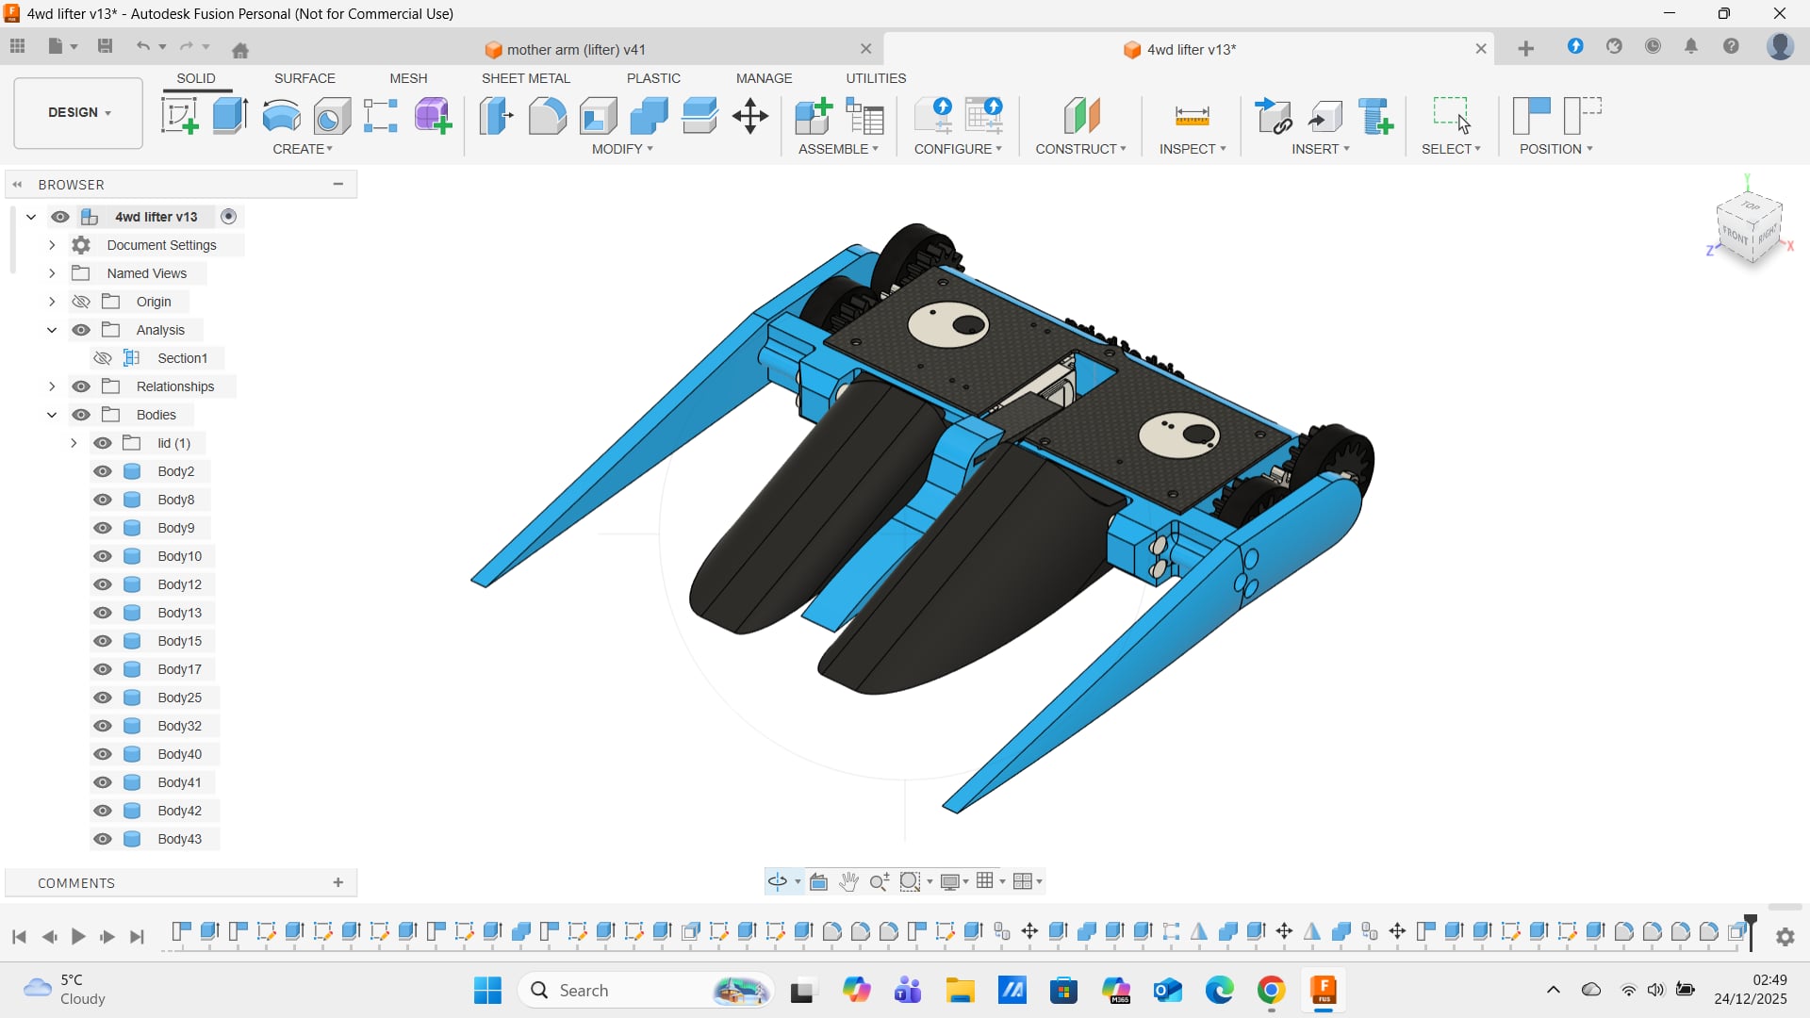Click the Revolve tool icon
Screen dimensions: 1810x1018
(x=281, y=116)
